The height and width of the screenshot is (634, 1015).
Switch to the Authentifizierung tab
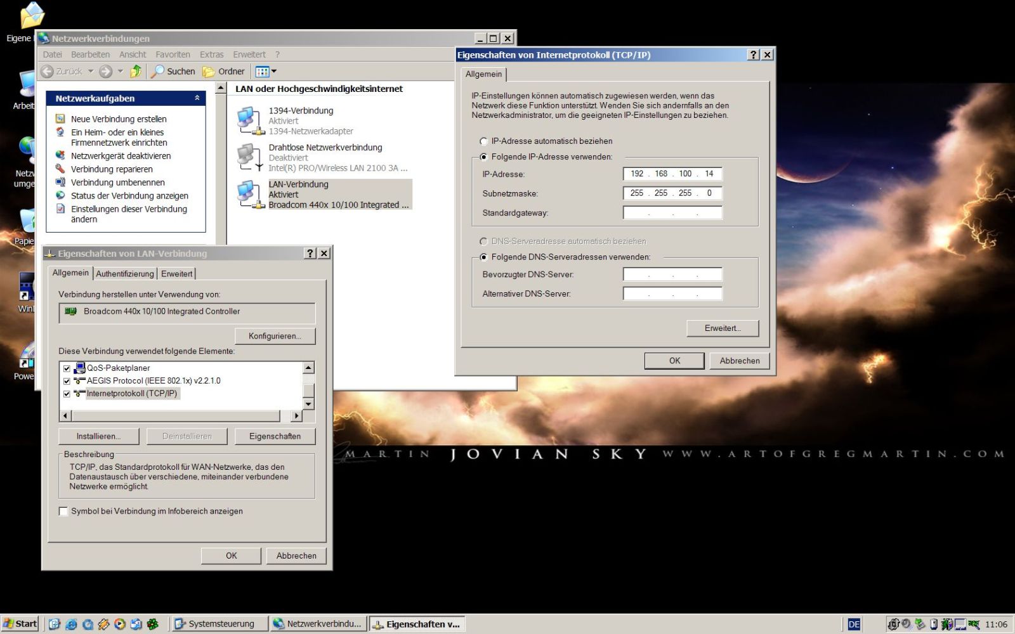point(125,274)
